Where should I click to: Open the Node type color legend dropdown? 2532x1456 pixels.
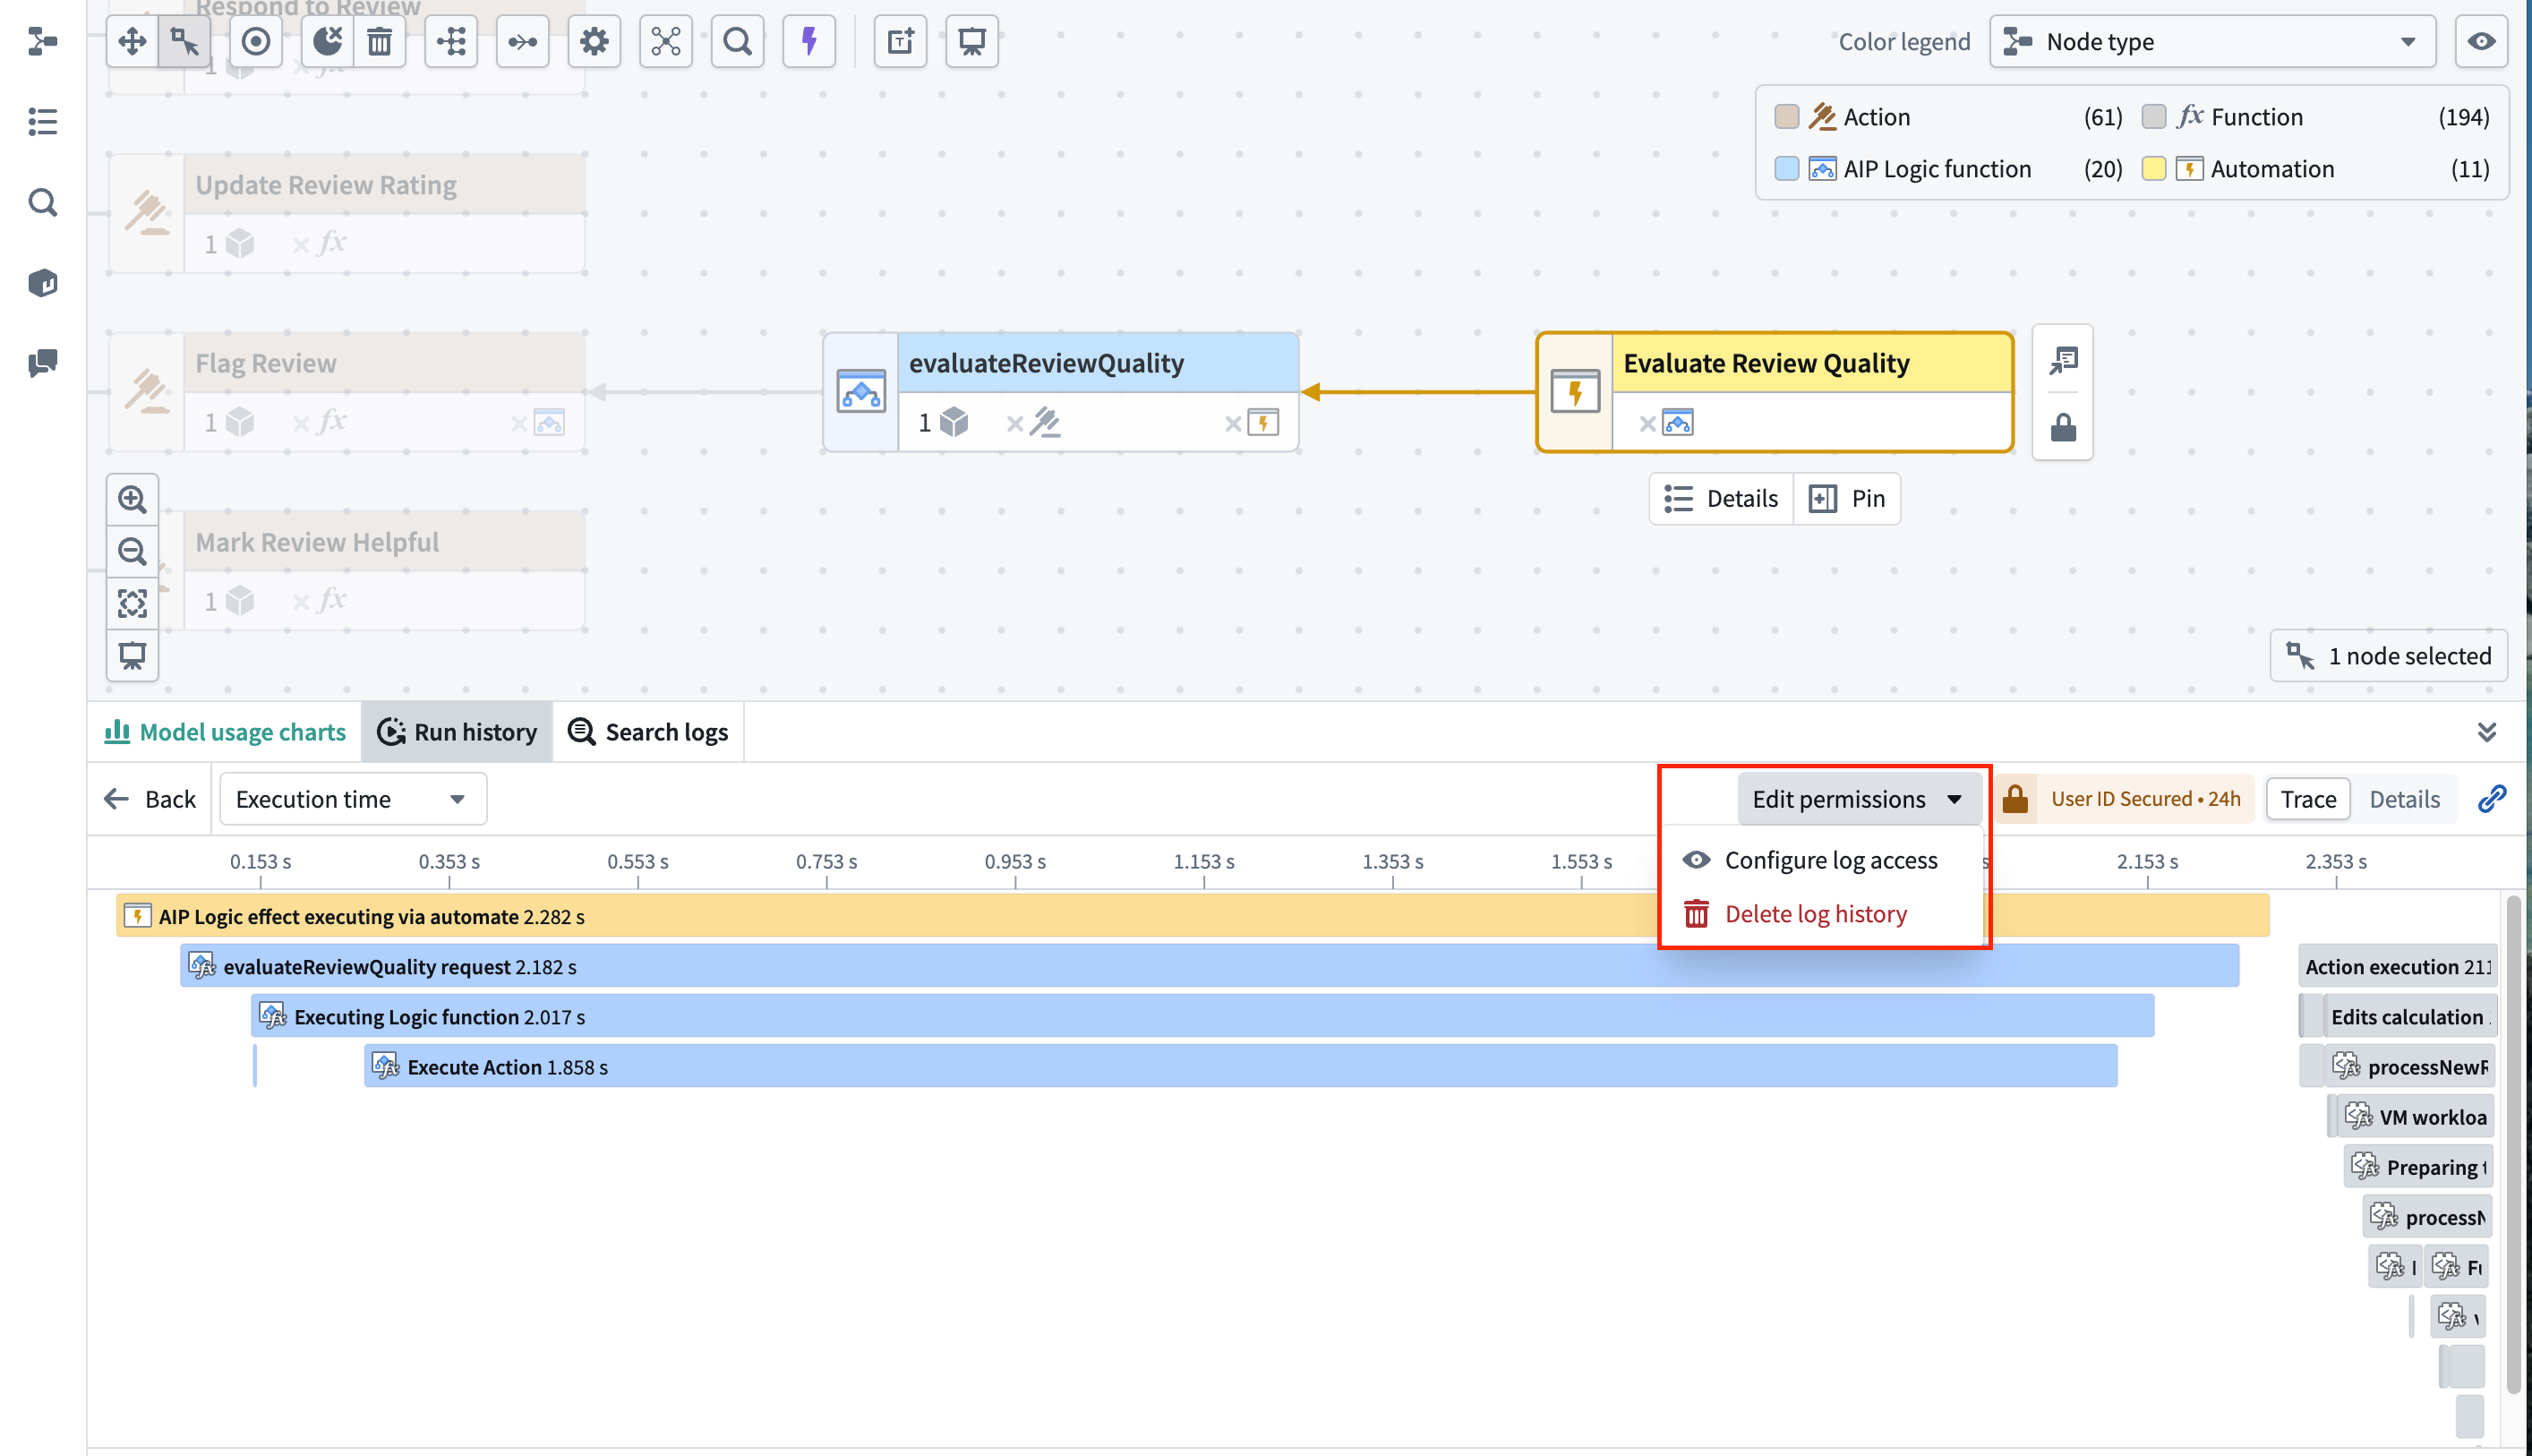click(x=2212, y=41)
